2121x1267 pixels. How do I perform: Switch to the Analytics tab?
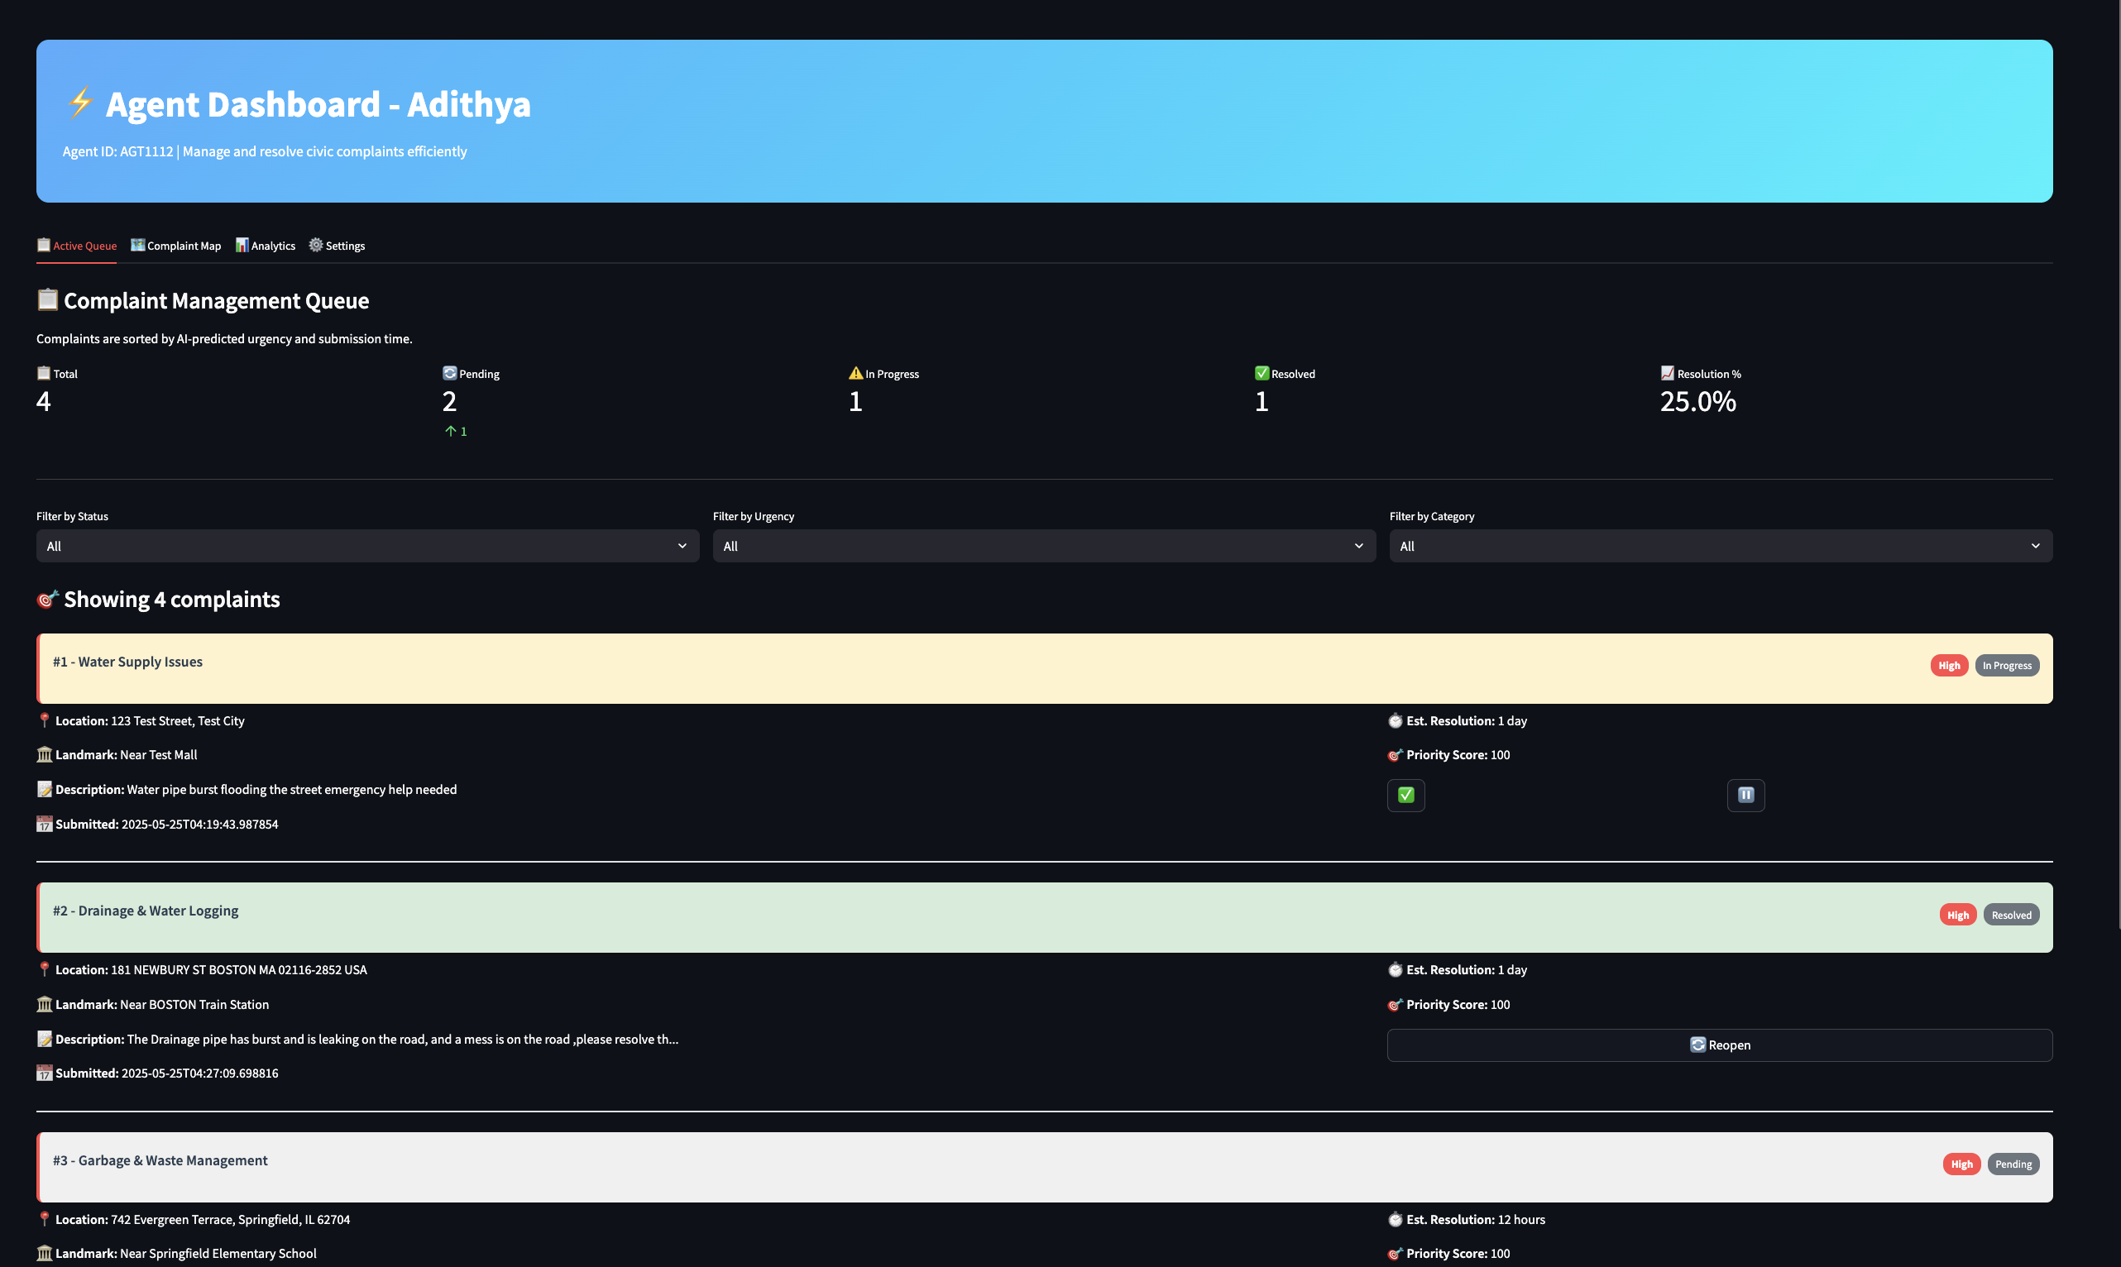tap(266, 245)
